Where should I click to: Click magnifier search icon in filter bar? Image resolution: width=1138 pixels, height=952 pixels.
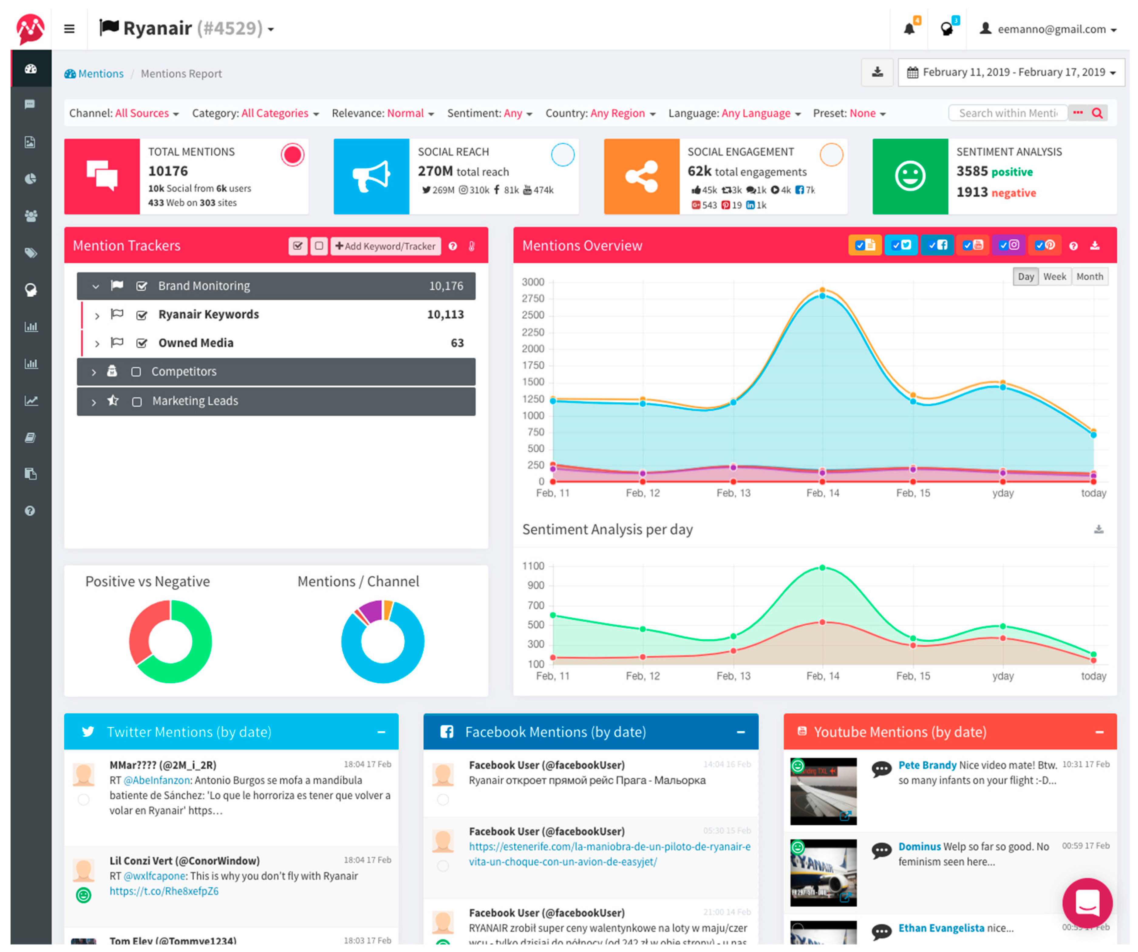[1097, 113]
